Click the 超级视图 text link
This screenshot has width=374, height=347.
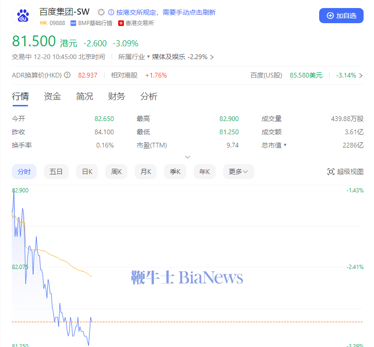tap(350, 172)
